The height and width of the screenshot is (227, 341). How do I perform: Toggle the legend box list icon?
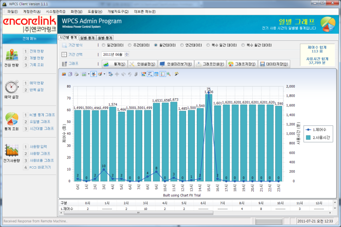[x=162, y=74]
